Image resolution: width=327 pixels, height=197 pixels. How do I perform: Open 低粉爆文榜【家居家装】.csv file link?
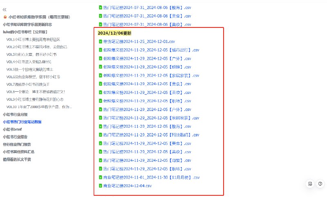pos(151,75)
